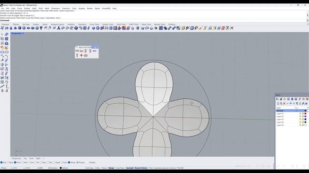309x173 pixels.
Task: Open Millimeters units in status bar
Action: point(53,168)
